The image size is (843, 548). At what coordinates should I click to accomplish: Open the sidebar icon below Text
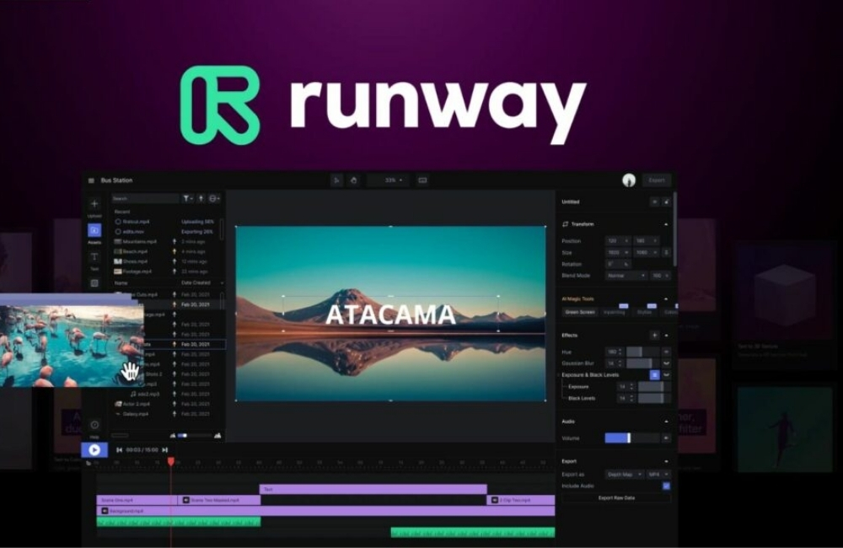pyautogui.click(x=94, y=283)
